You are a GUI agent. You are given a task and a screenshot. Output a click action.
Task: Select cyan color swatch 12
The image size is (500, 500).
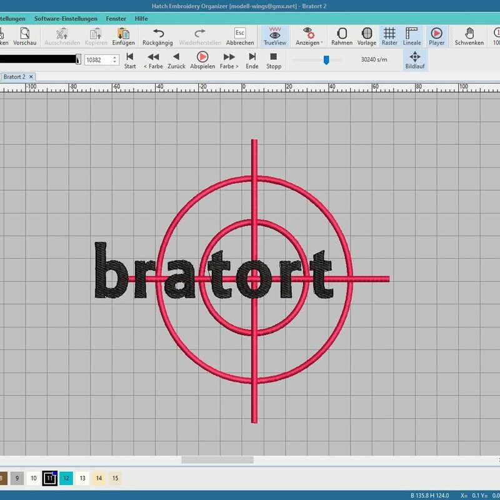[66, 478]
